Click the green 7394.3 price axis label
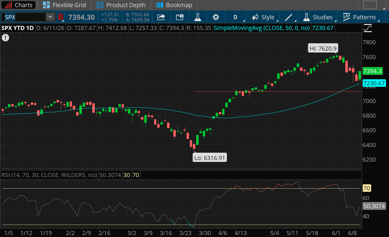This screenshot has width=389, height=237. click(x=372, y=71)
